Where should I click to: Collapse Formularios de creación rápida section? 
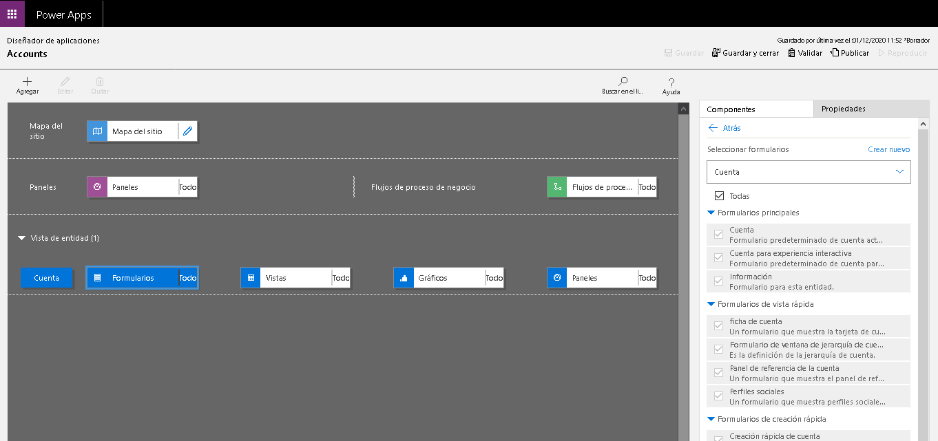click(711, 419)
